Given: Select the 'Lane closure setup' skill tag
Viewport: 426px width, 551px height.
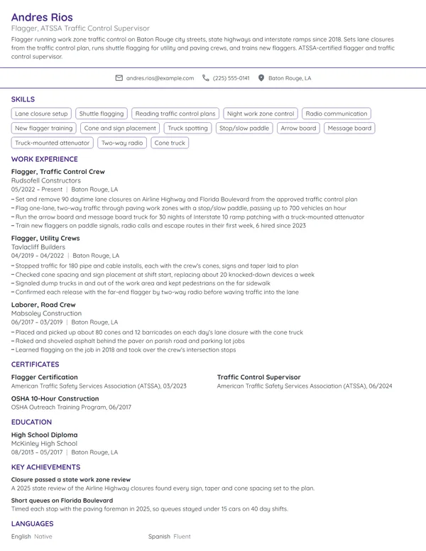Looking at the screenshot, I should click(x=41, y=114).
